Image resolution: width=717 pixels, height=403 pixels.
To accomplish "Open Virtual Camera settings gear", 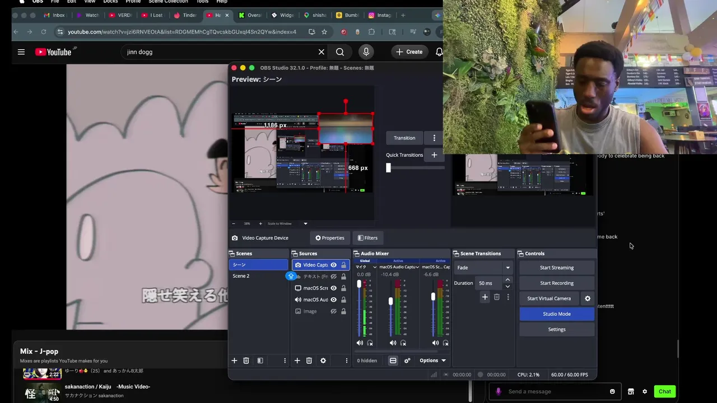I will tap(588, 298).
